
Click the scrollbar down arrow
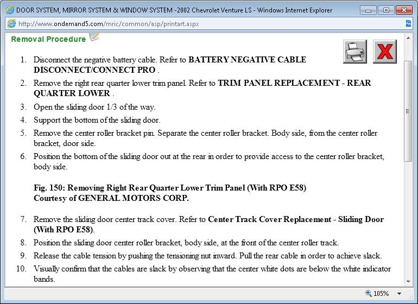coord(408,281)
